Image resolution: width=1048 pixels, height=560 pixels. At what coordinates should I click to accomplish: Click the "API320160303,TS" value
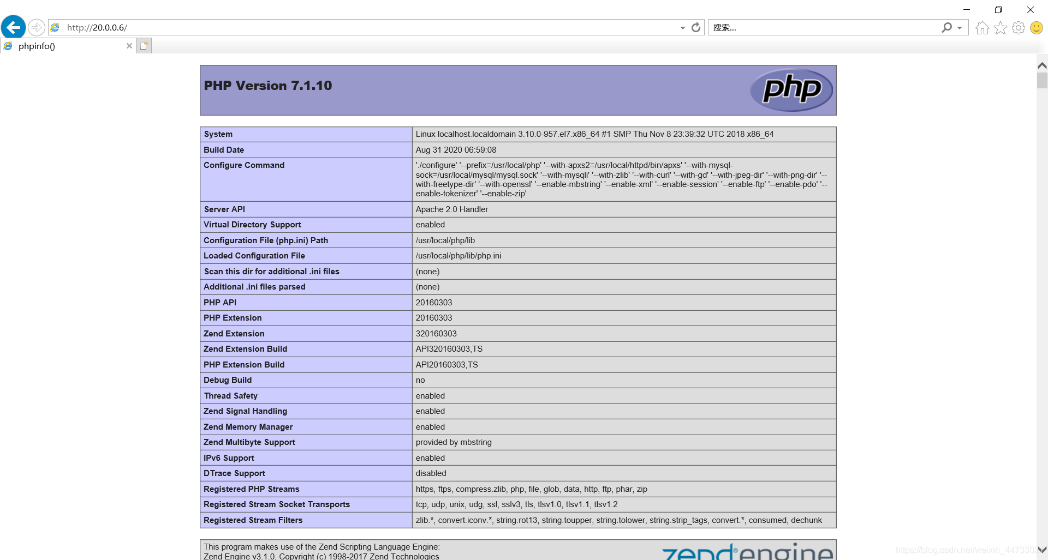(x=449, y=349)
